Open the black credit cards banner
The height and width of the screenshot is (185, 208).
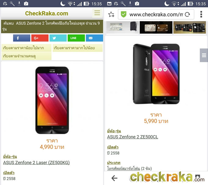click(190, 27)
